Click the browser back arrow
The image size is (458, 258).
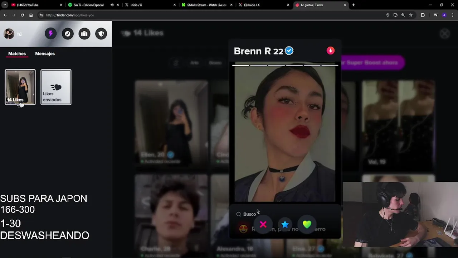tap(5, 15)
